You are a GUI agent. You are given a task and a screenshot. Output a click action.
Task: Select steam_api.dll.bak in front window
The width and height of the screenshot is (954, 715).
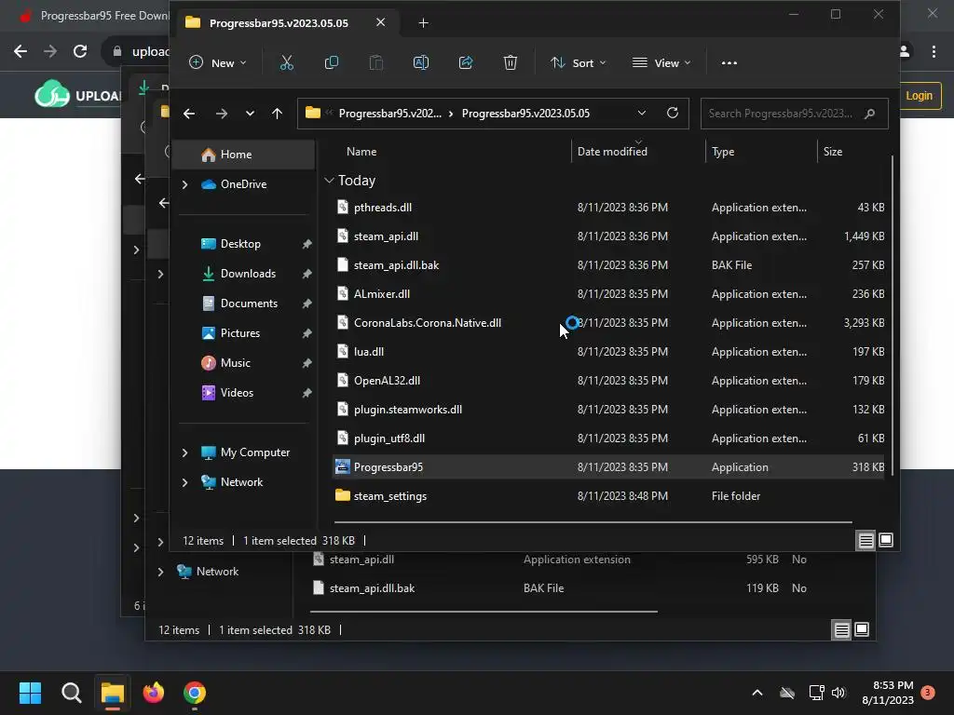pos(607,265)
